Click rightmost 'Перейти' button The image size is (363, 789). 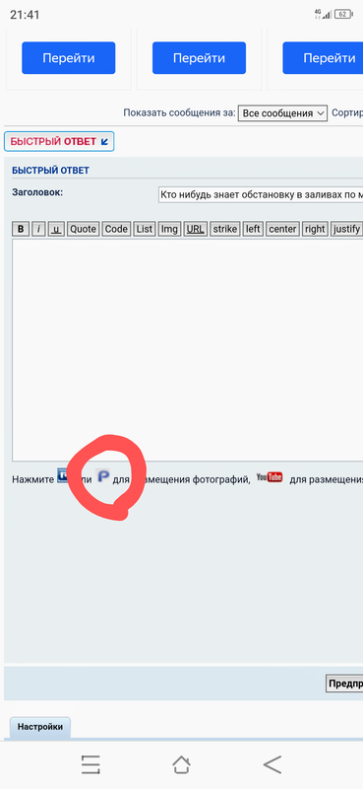pos(323,58)
